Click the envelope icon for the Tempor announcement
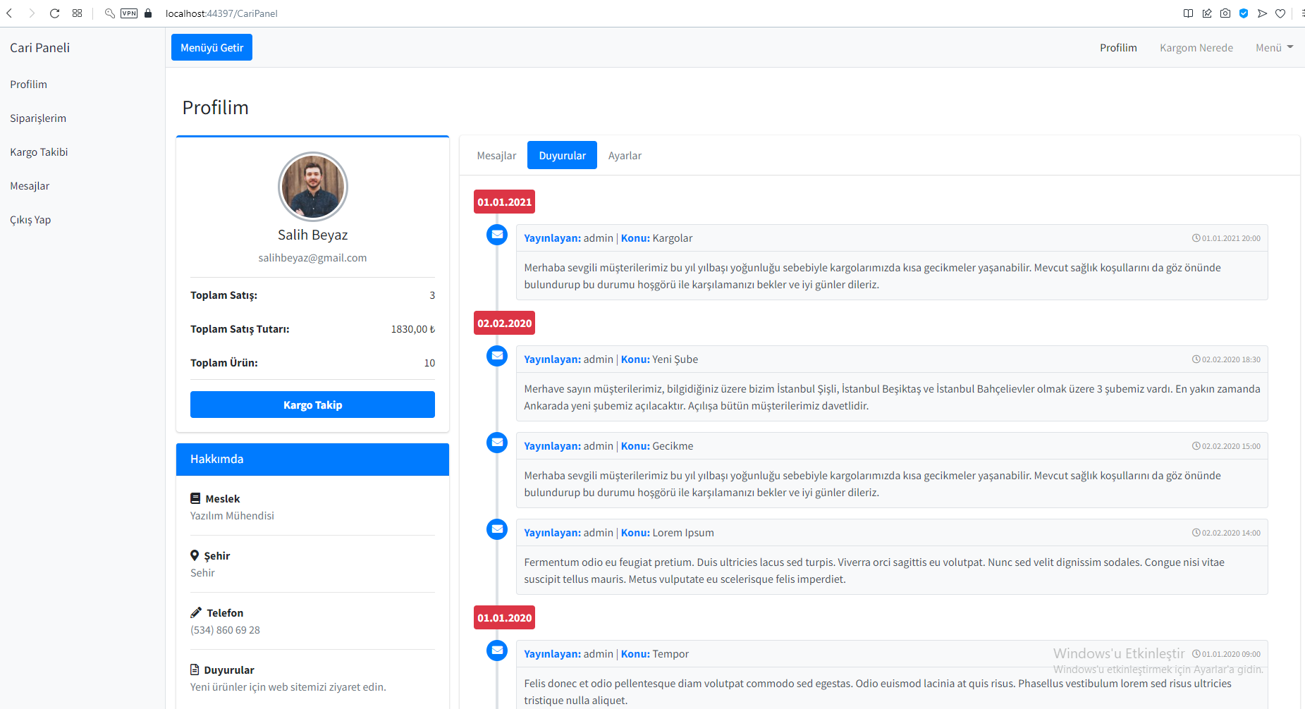 [497, 651]
